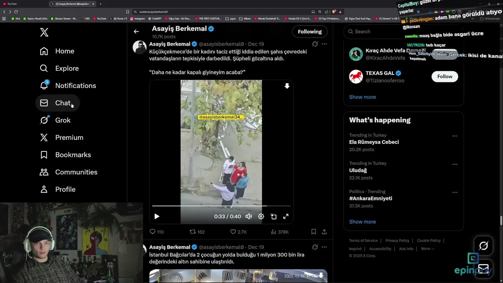This screenshot has height=283, width=503.
Task: Expand More footer options
Action: coord(428,249)
